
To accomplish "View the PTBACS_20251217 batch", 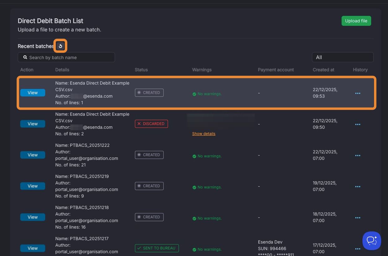I will 33,248.
